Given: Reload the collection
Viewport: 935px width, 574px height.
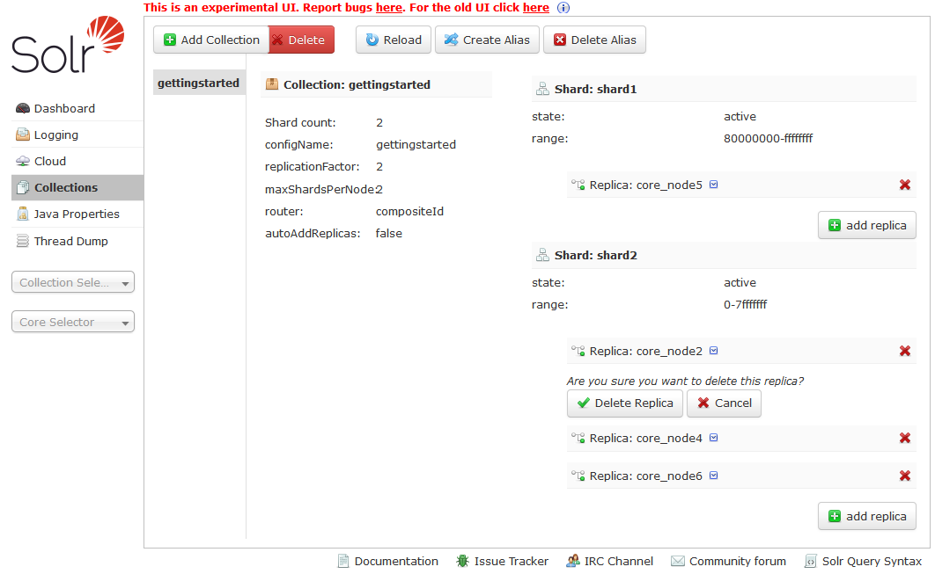Looking at the screenshot, I should (394, 40).
